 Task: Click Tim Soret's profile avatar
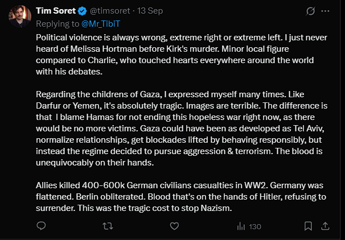[x=20, y=15]
